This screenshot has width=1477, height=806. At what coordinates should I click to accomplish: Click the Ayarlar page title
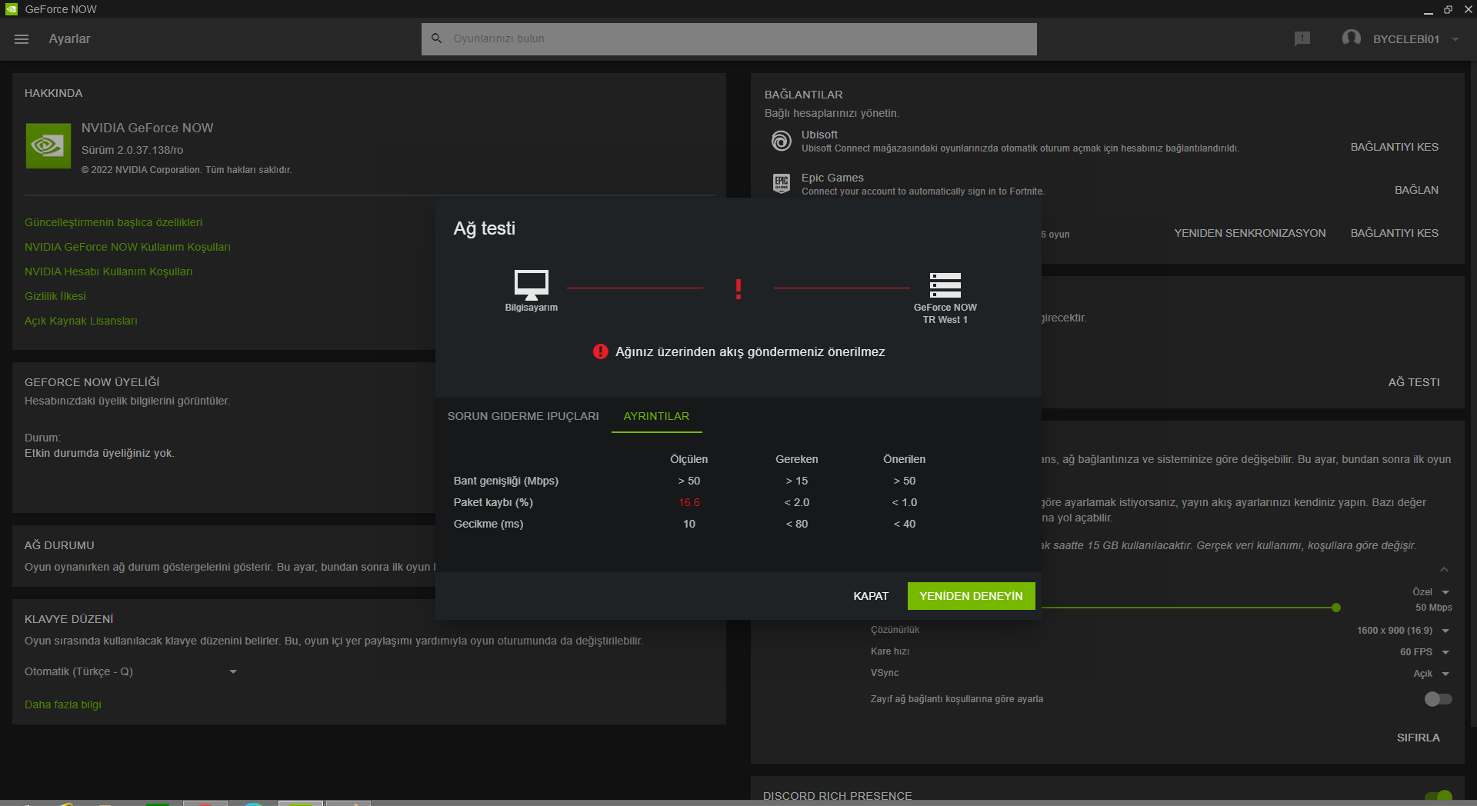(x=69, y=39)
